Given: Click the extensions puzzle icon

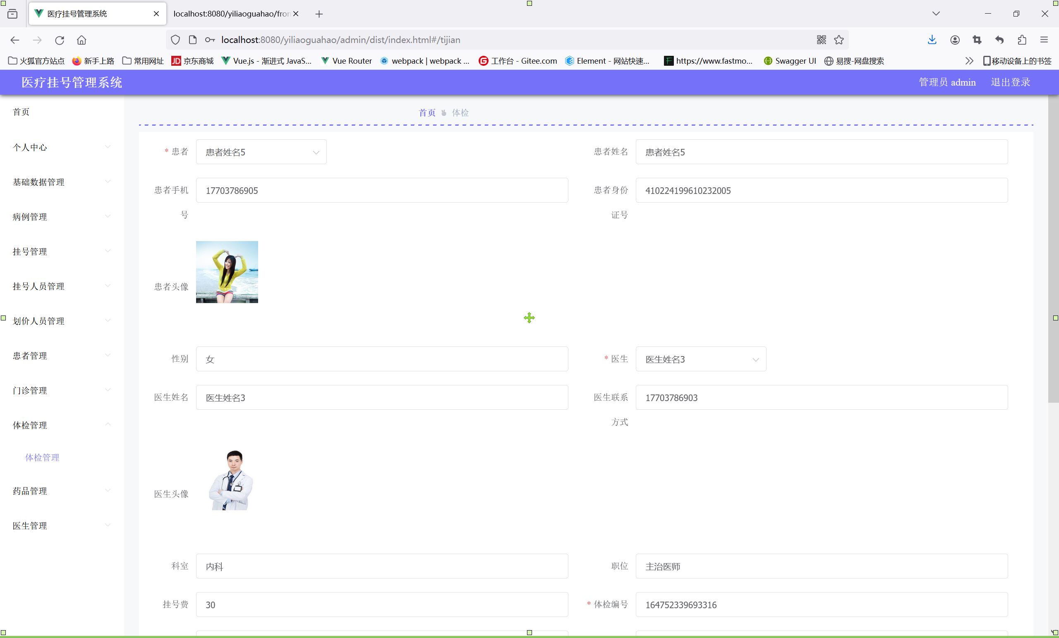Looking at the screenshot, I should 1022,40.
